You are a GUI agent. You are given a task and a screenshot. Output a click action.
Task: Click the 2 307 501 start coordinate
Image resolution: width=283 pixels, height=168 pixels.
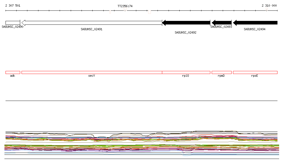pyautogui.click(x=13, y=5)
